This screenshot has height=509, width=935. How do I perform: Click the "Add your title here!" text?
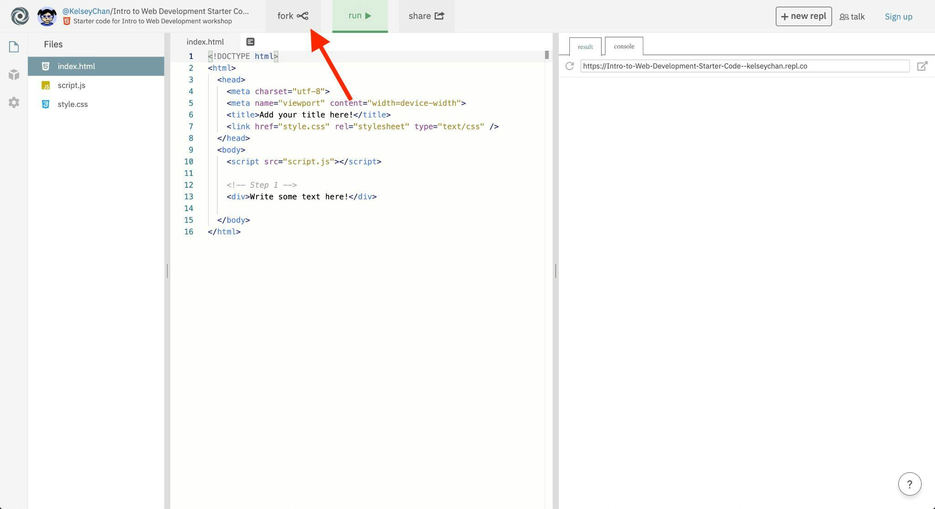[x=306, y=115]
